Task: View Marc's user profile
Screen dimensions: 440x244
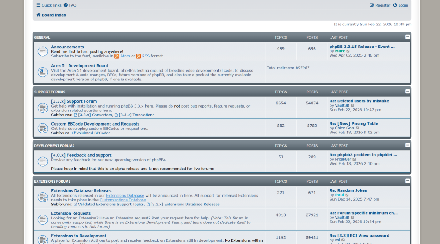Action: [340, 51]
